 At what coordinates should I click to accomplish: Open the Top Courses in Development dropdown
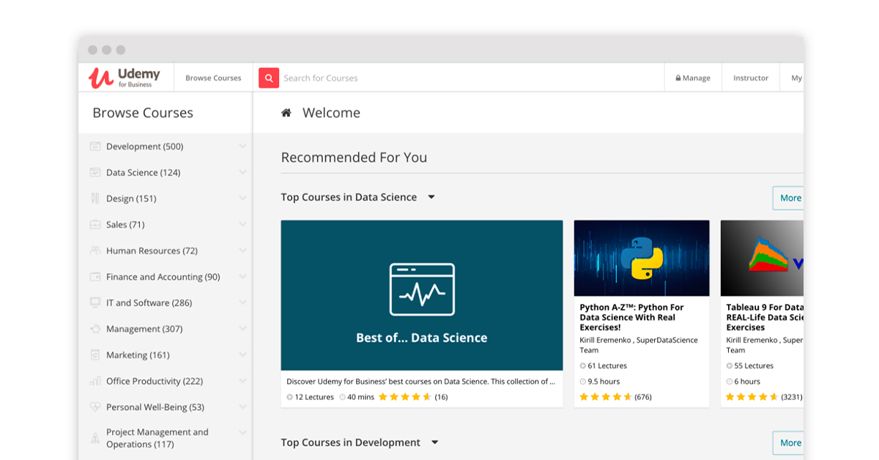[x=435, y=442]
